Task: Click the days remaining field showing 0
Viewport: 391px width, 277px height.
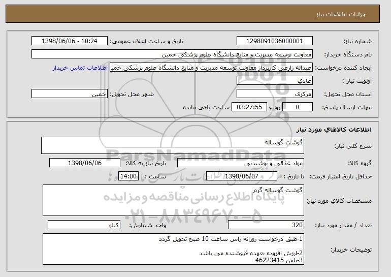Action: pyautogui.click(x=297, y=107)
